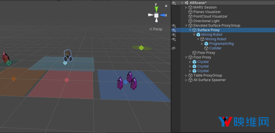The image size is (275, 133).
Task: Unhide Collider using its crossed-out eye icon
Action: tap(174, 48)
